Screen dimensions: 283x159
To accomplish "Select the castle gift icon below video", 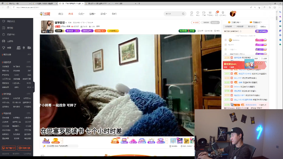I will pos(46,141).
